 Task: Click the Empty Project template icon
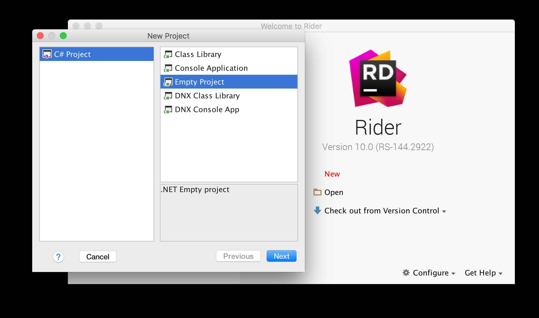(168, 82)
